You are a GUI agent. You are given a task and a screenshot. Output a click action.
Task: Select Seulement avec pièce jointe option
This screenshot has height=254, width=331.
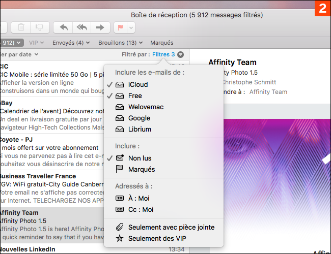point(163,227)
